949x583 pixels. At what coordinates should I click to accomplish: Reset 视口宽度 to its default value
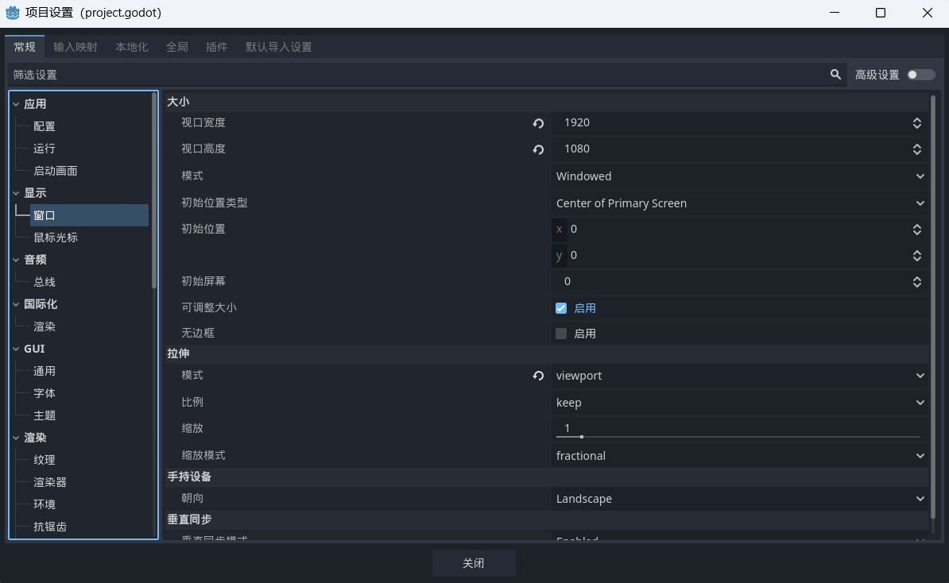[x=538, y=123]
